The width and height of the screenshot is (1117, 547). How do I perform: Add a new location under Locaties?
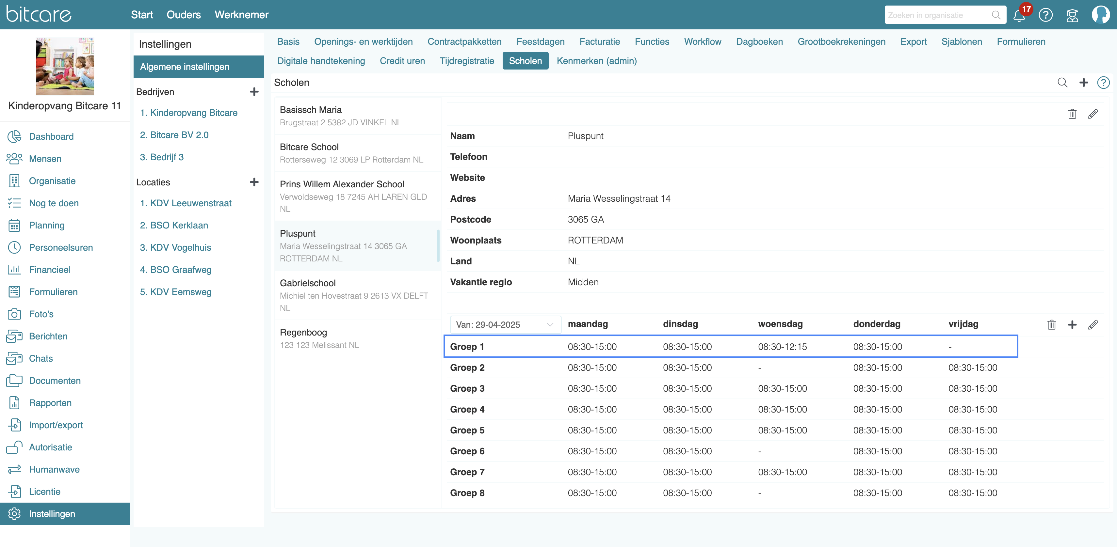(254, 182)
